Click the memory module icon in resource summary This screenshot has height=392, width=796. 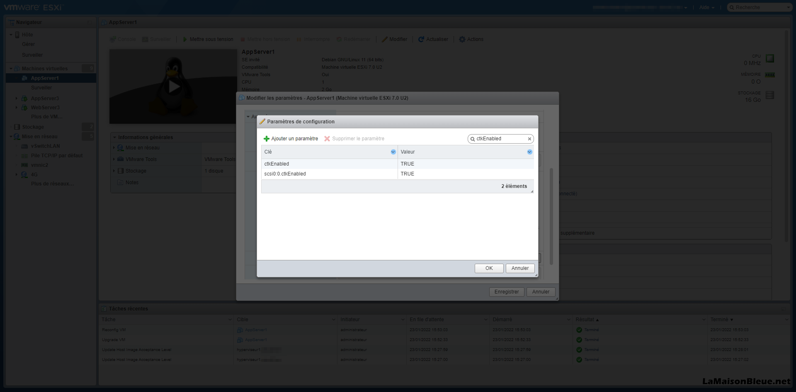pyautogui.click(x=770, y=75)
